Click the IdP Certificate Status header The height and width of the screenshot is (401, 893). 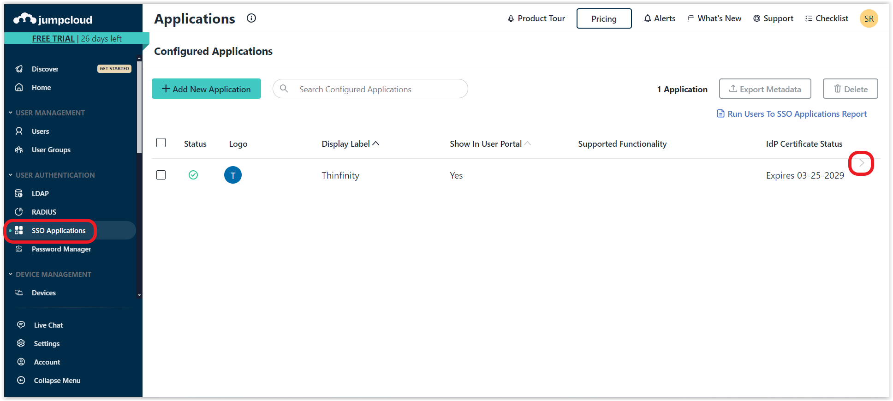pyautogui.click(x=804, y=144)
